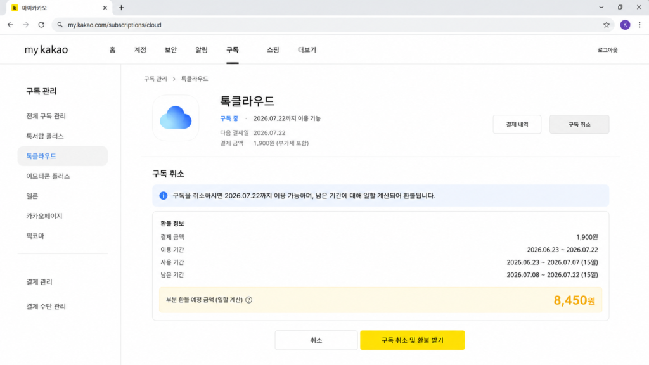
Task: Open 결제 관리 in sidebar
Action: click(39, 282)
